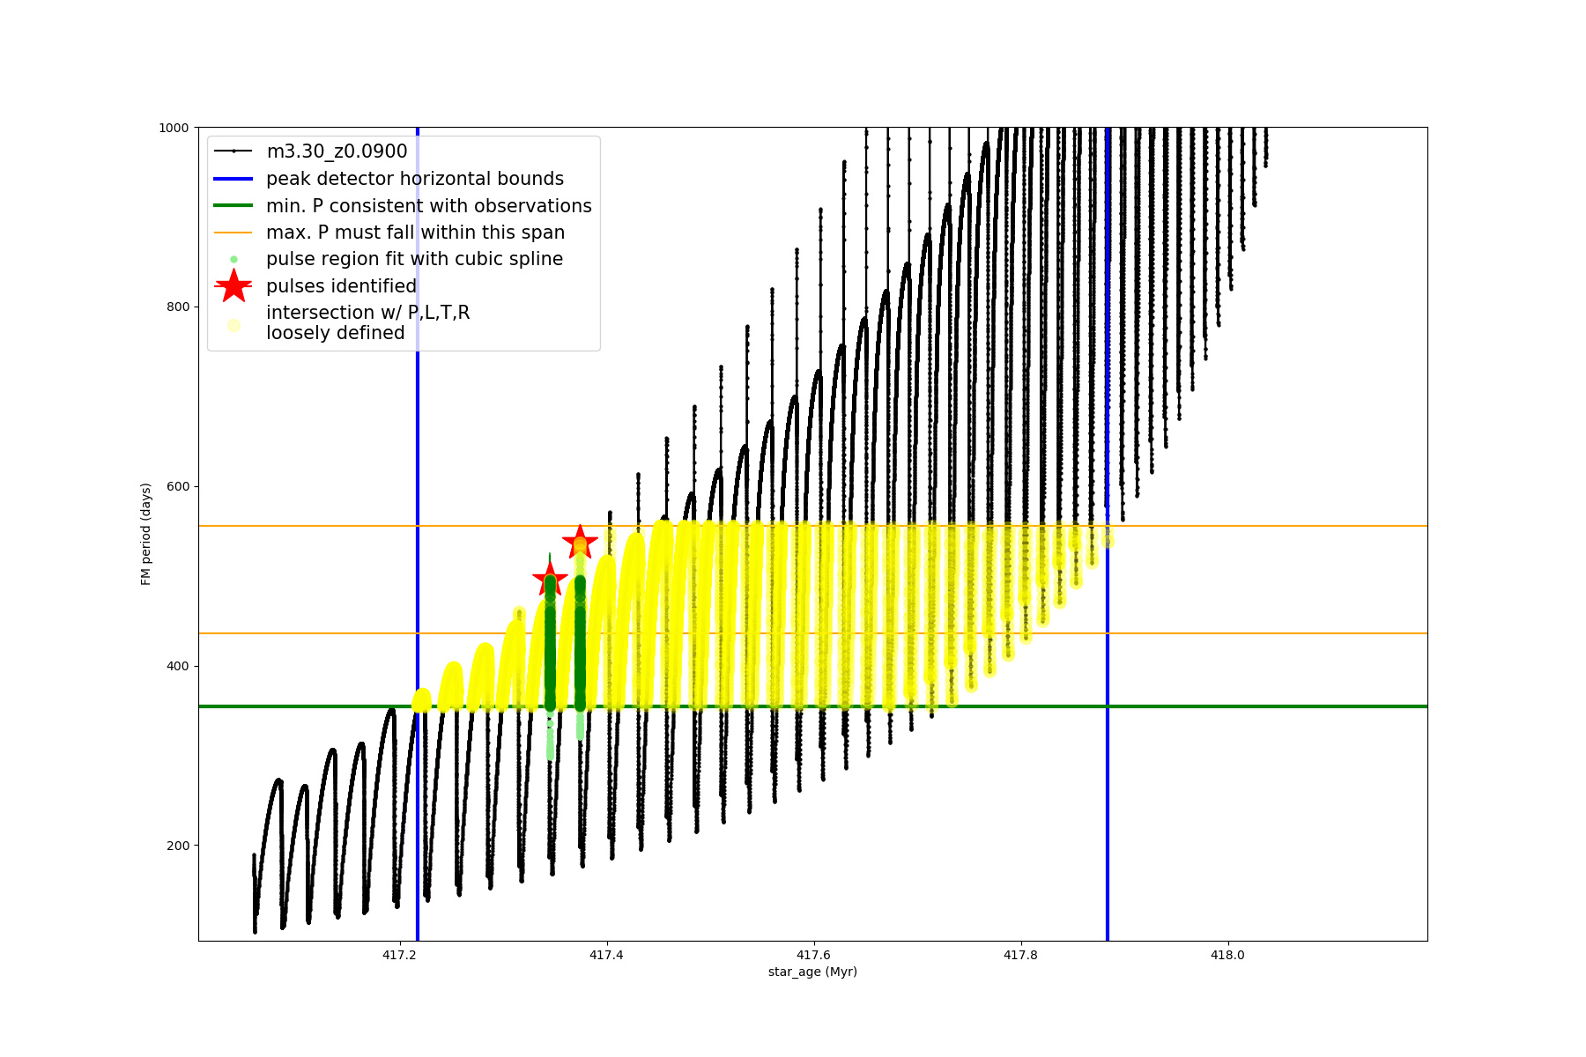Click the 'star_age (Myr)' x-axis label
The width and height of the screenshot is (1586, 1057).
pos(812,972)
